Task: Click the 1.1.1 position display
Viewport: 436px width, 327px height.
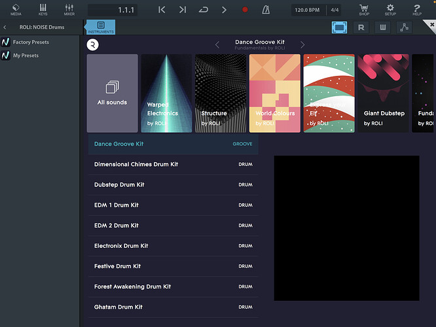Action: click(113, 10)
